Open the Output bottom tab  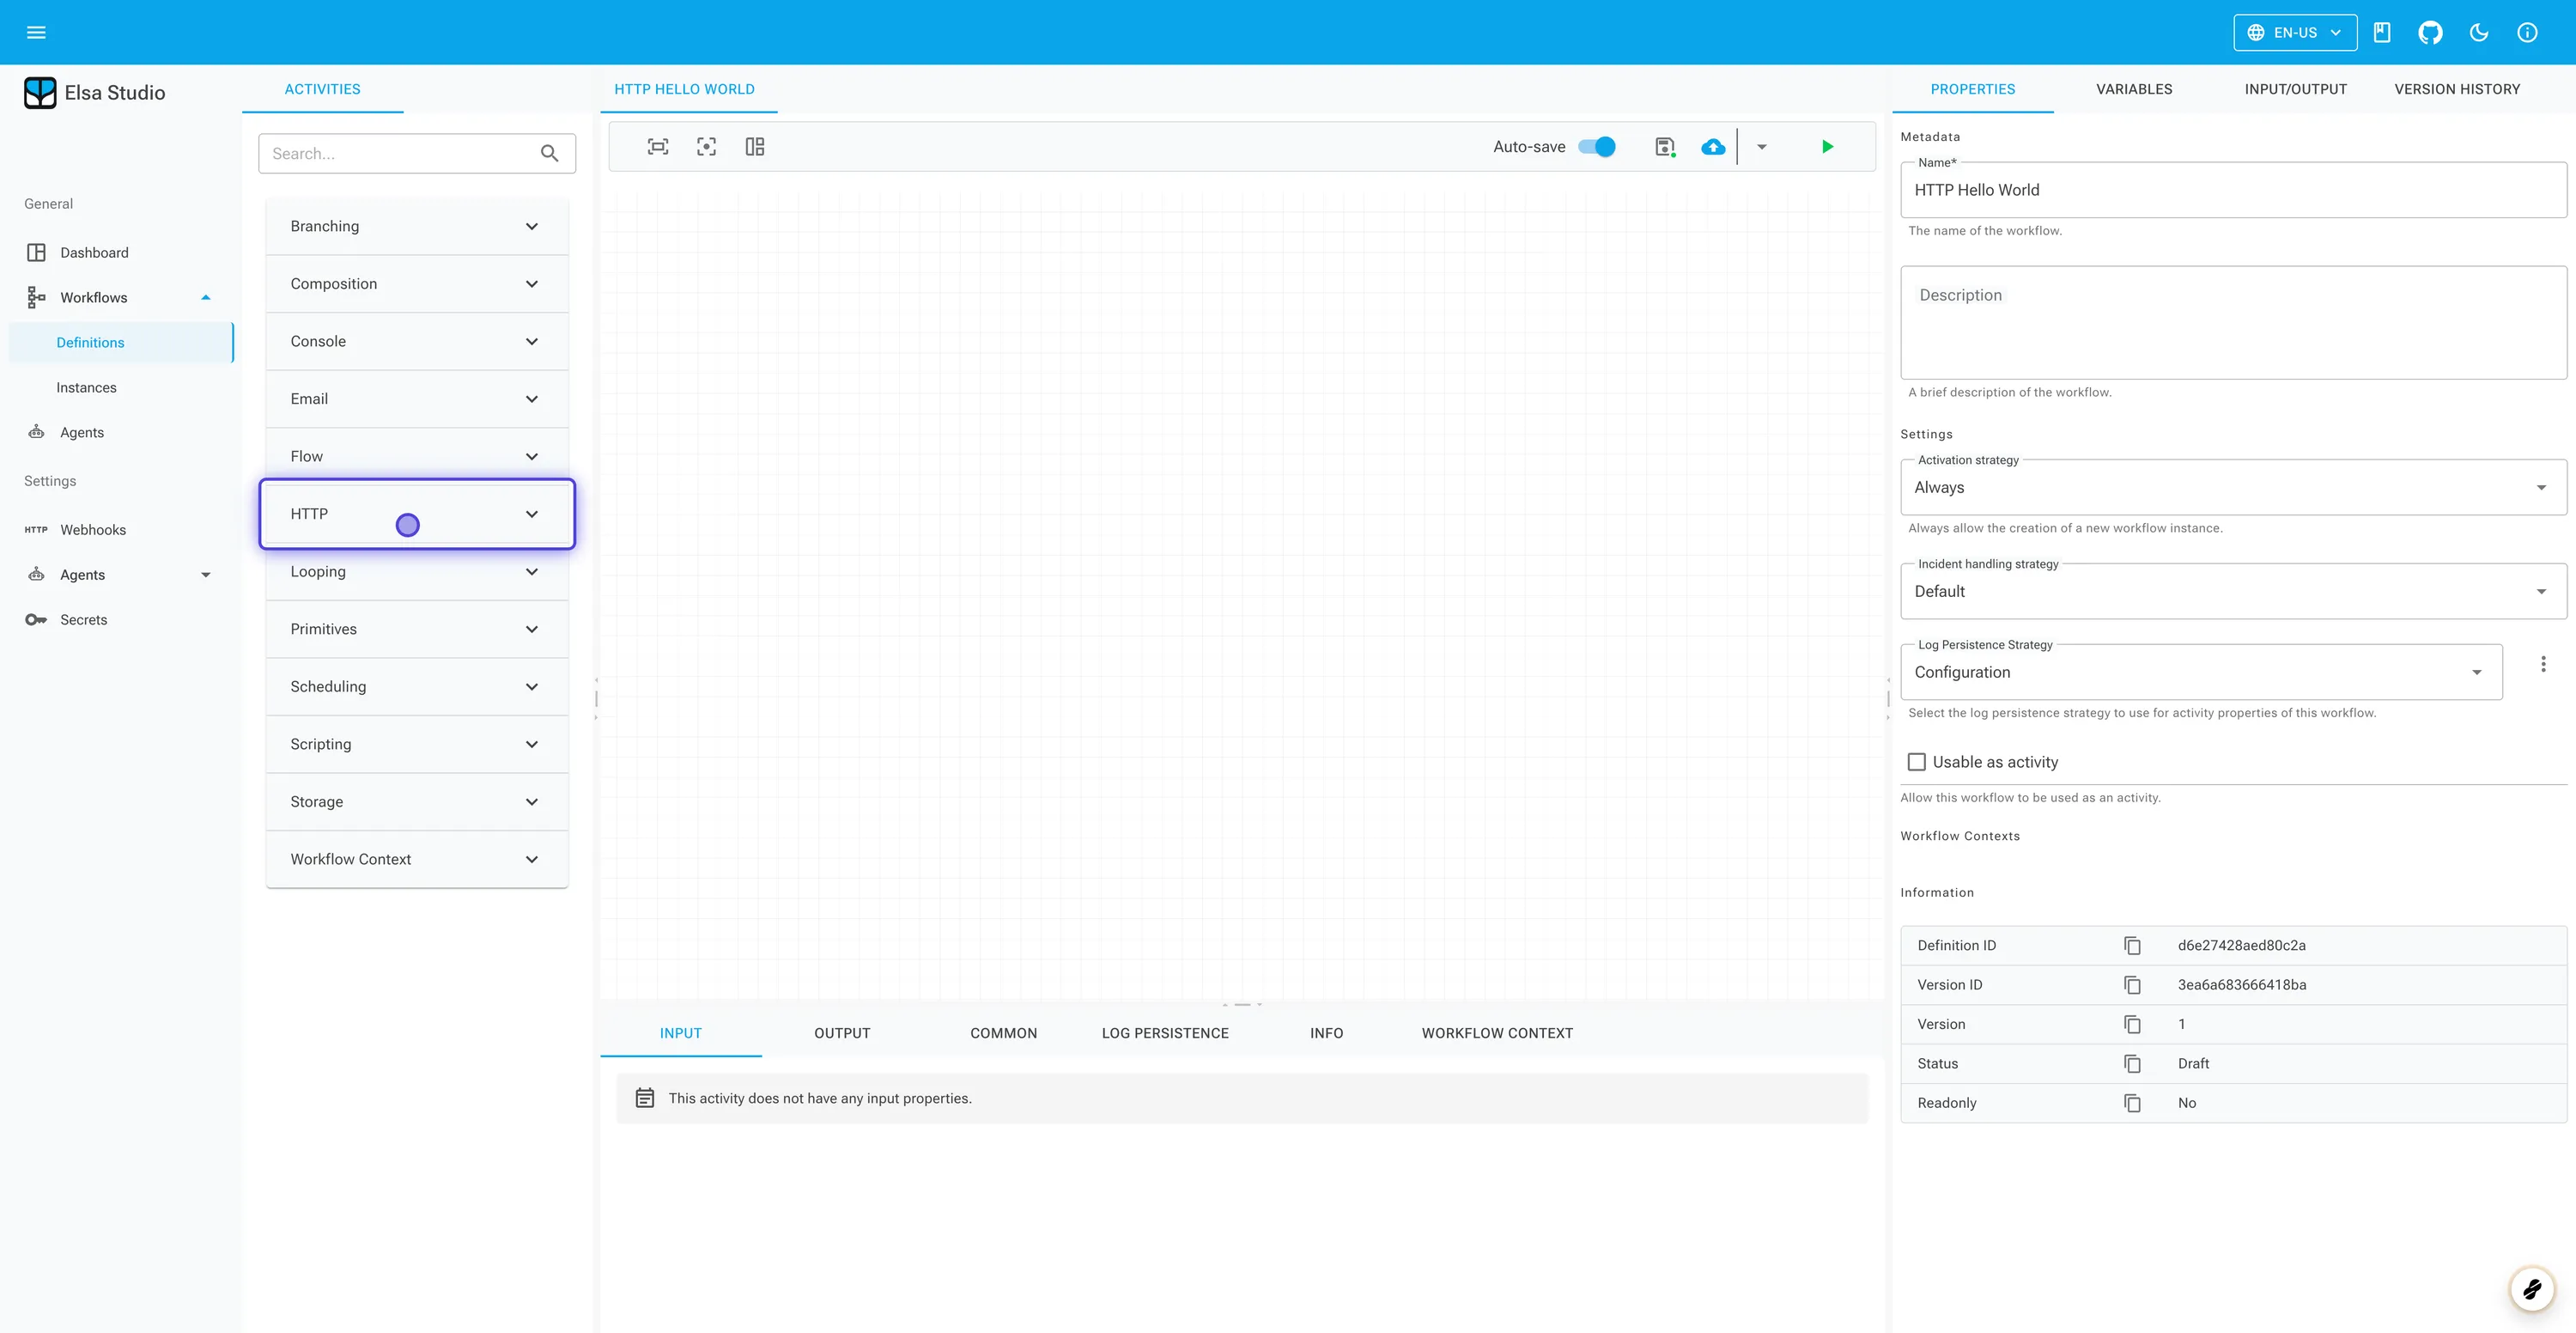point(842,1033)
